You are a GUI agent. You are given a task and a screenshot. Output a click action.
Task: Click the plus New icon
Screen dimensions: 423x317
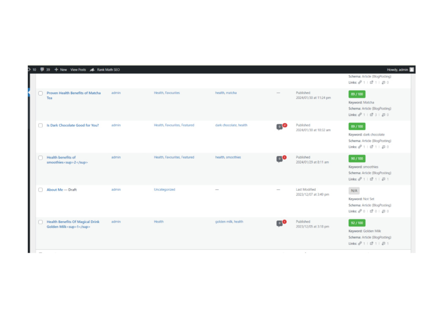point(56,70)
